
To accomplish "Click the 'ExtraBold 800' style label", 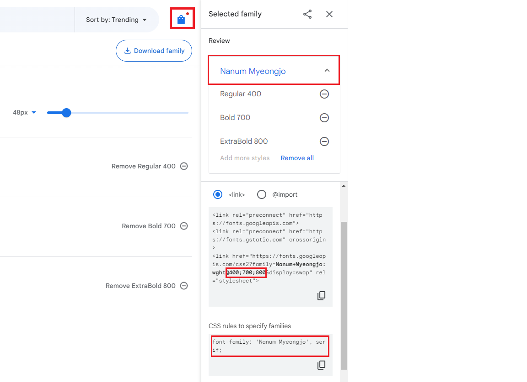I will point(244,141).
